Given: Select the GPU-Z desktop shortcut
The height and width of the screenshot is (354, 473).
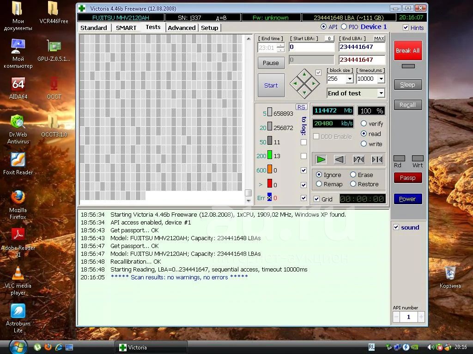Looking at the screenshot, I should point(54,50).
